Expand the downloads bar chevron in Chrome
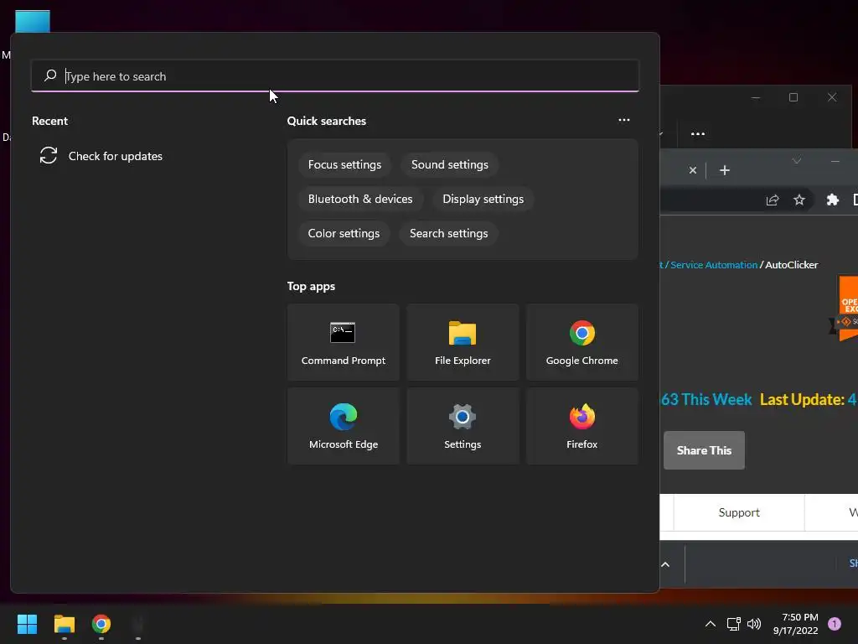 pos(665,564)
